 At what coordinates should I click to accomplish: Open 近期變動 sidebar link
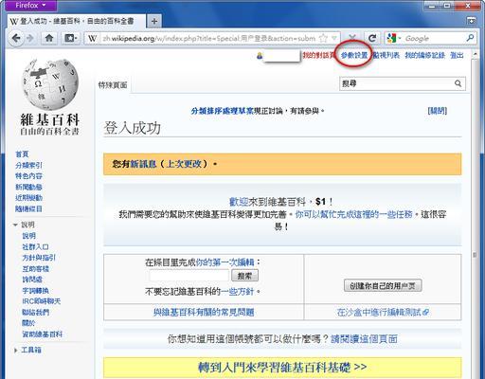[x=28, y=198]
